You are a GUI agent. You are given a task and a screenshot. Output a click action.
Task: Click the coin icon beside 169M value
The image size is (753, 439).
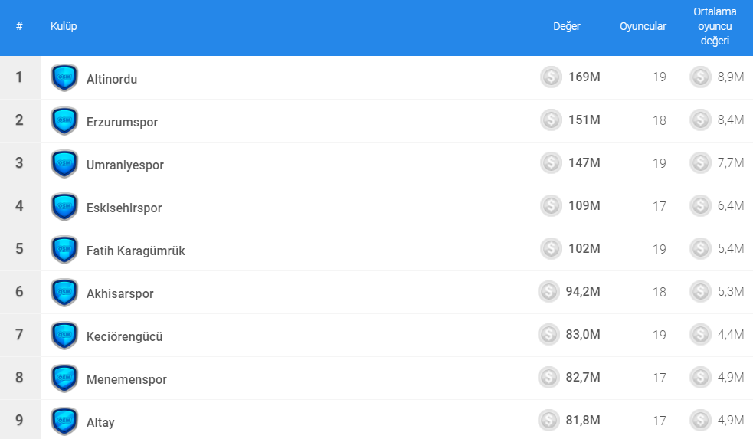click(551, 77)
